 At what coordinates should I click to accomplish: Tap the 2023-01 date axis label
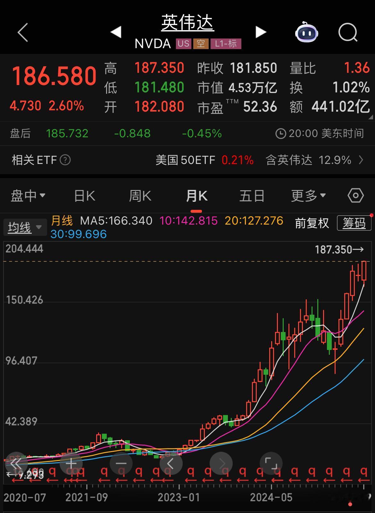(179, 498)
